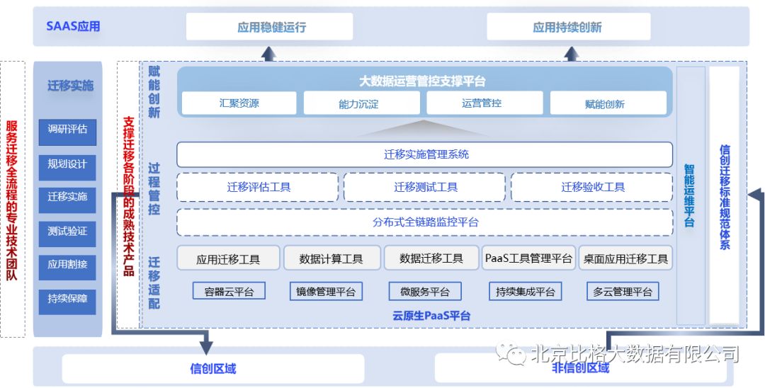This screenshot has height=388, width=765.
Task: Select the 持续集成平台 box
Action: point(526,291)
